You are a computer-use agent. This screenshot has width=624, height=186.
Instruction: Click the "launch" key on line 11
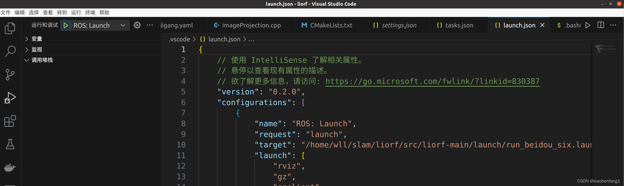(273, 156)
